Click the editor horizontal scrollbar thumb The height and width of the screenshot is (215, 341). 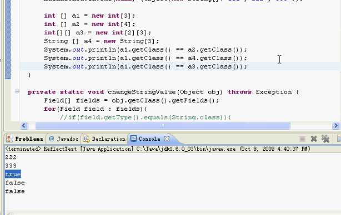point(163,126)
